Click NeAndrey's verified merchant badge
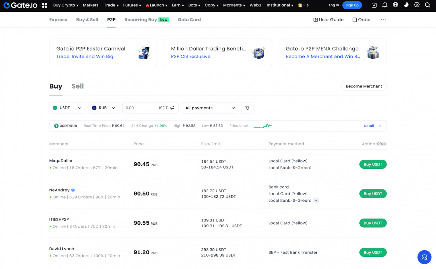Viewport: 436px width, 269px height. pyautogui.click(x=73, y=190)
